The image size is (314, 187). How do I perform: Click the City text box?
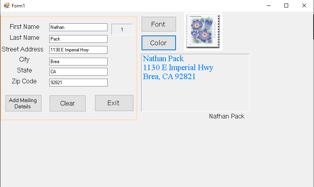click(x=78, y=62)
